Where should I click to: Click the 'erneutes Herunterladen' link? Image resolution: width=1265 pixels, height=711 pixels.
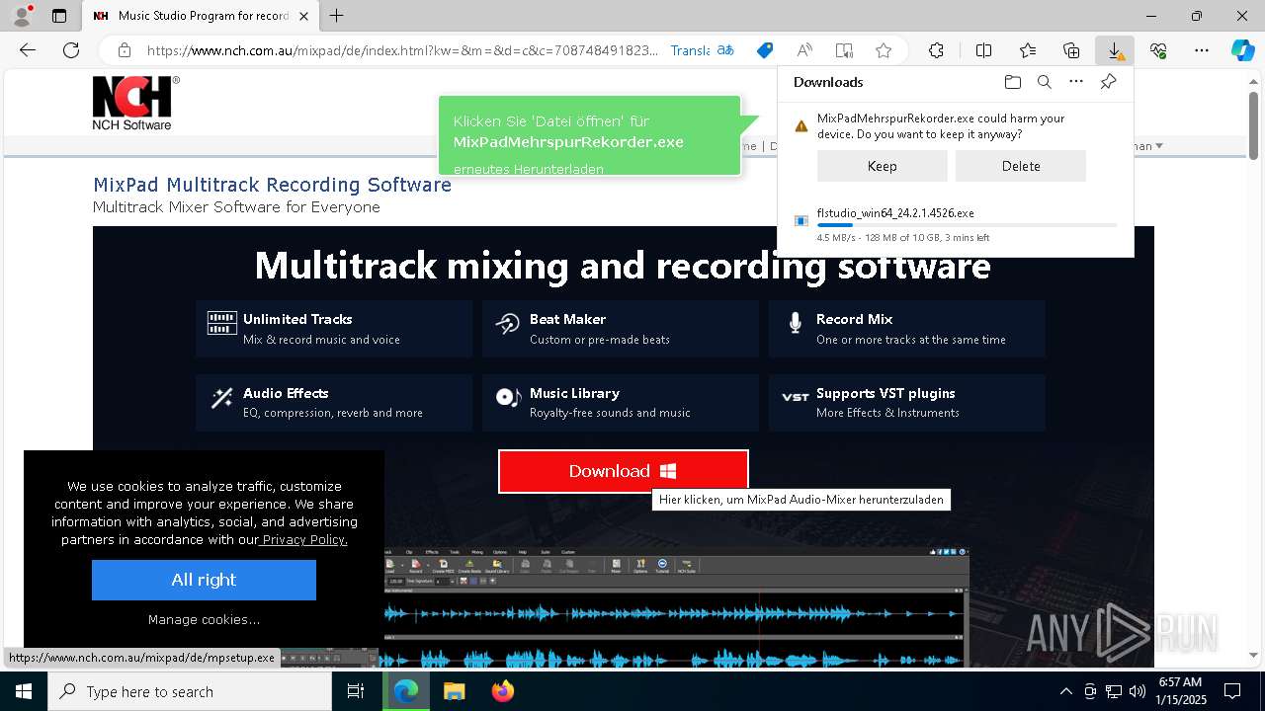click(x=529, y=169)
